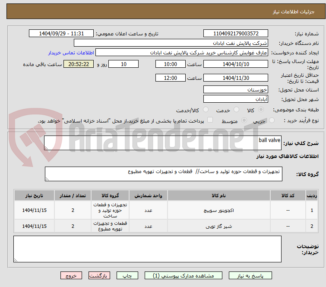Click the resize handle of توضیحات خریدار box
This screenshot has height=287, width=326.
point(16,260)
